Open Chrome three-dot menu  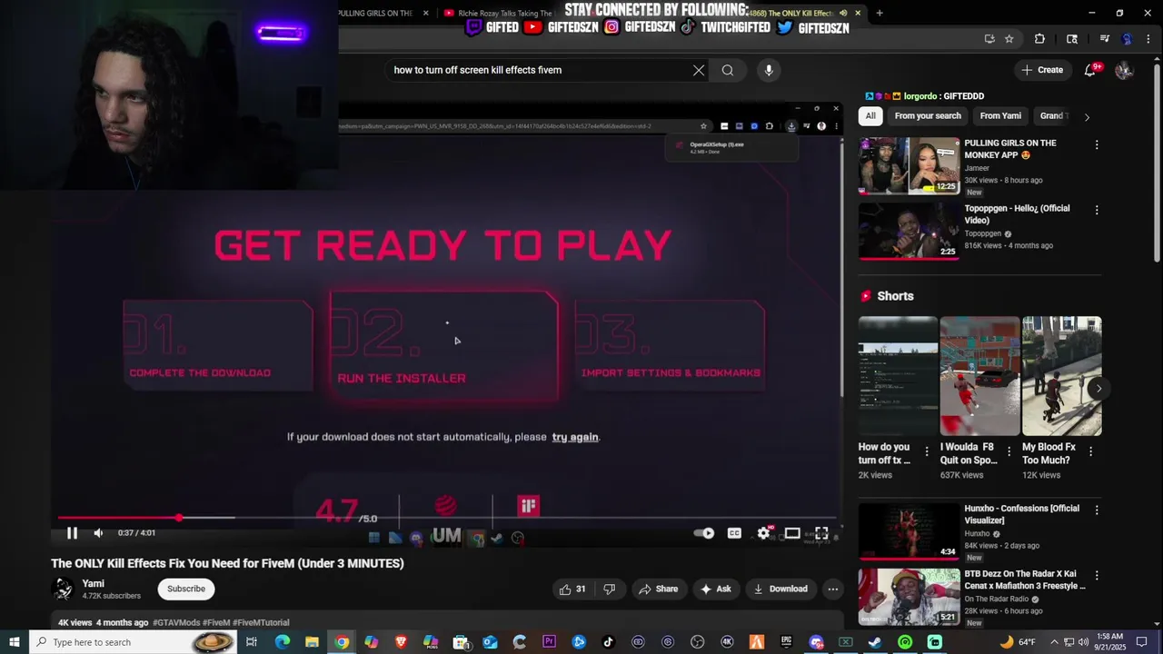pyautogui.click(x=1148, y=39)
